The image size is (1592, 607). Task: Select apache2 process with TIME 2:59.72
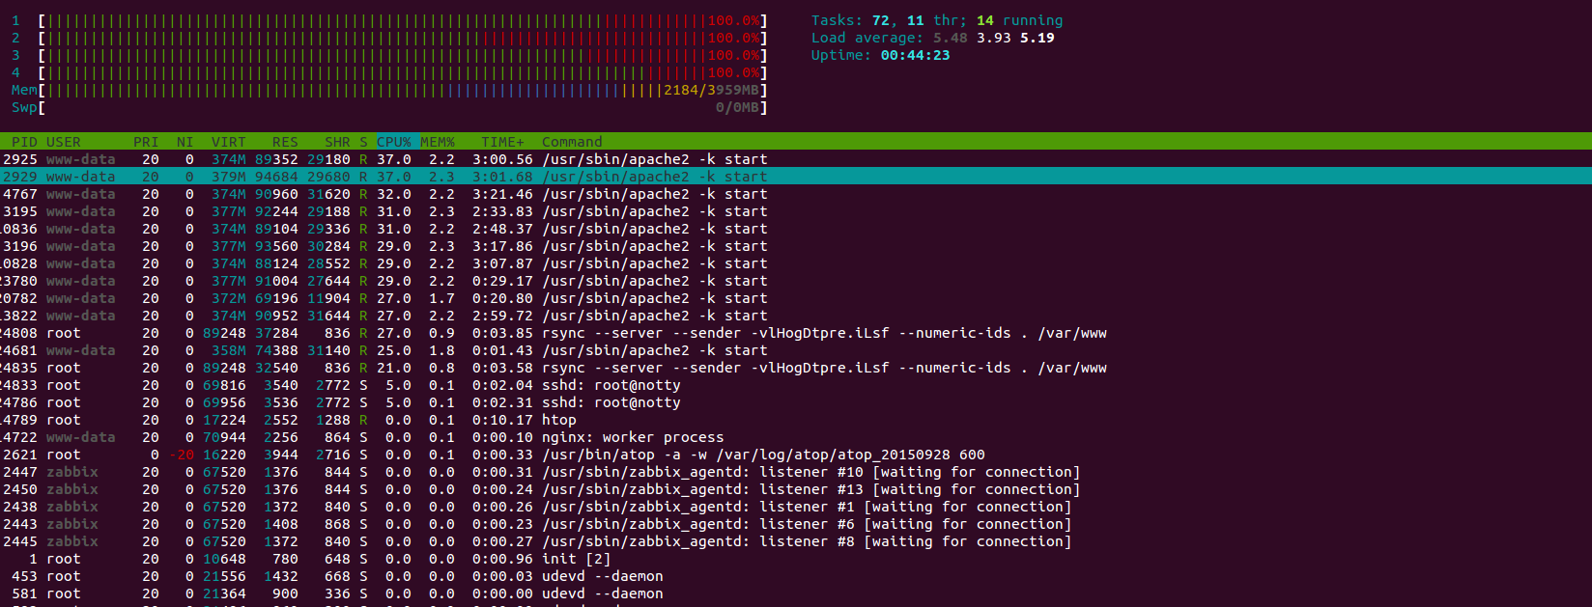(796, 316)
